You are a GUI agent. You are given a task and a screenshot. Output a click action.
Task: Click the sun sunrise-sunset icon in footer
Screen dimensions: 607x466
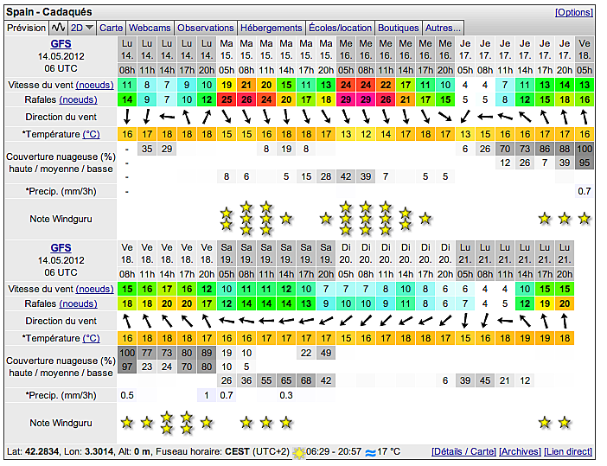click(299, 452)
